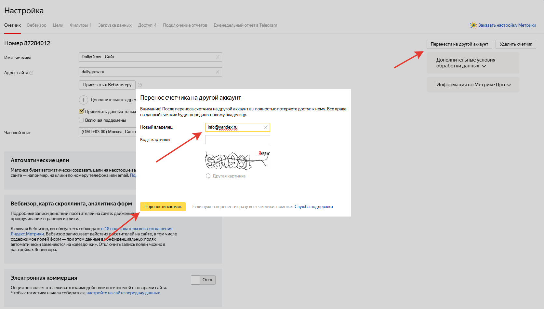Toggle the Электронная коммерция switch on

[203, 280]
